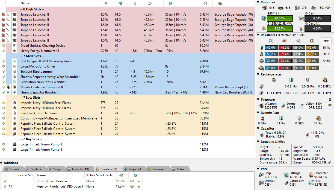Click the Reactive Armor Hardener module icon

pos(14,113)
